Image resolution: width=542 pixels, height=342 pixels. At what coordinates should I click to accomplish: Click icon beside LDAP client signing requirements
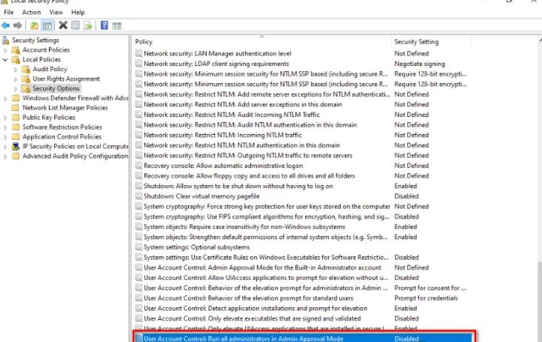[138, 64]
